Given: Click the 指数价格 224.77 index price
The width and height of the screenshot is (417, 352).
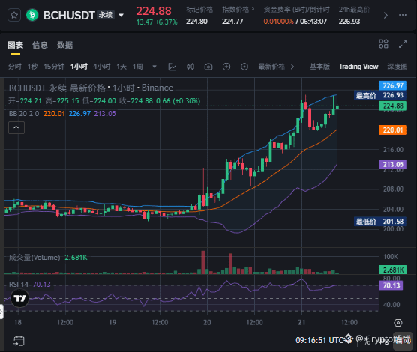Looking at the screenshot, I should [x=238, y=16].
